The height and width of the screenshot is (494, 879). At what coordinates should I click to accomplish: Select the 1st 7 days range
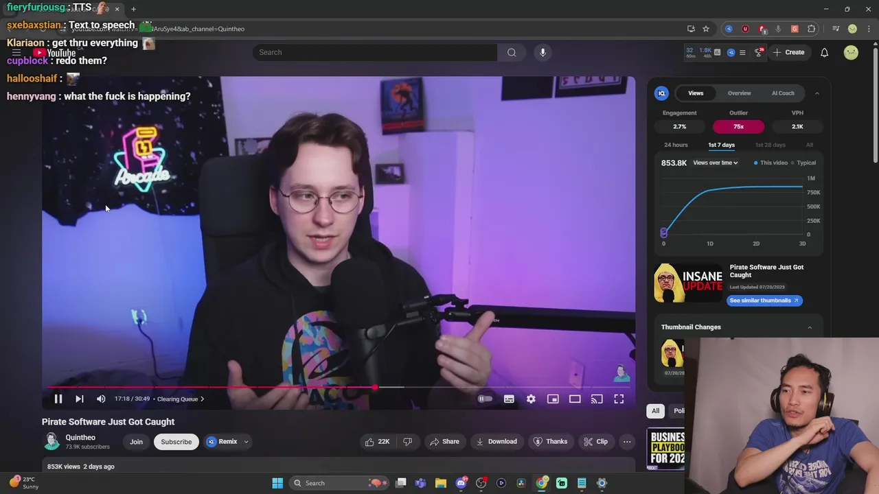[x=721, y=145]
